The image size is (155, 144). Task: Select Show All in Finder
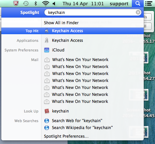coord(61,23)
